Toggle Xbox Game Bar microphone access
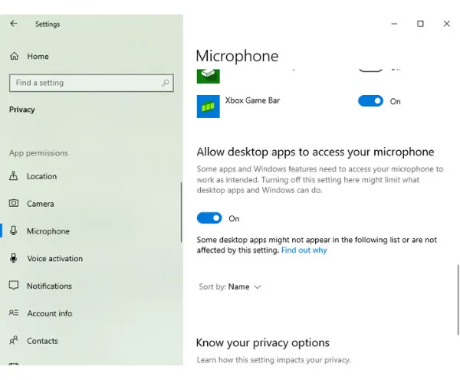Viewport: 460px width, 380px height. (370, 101)
